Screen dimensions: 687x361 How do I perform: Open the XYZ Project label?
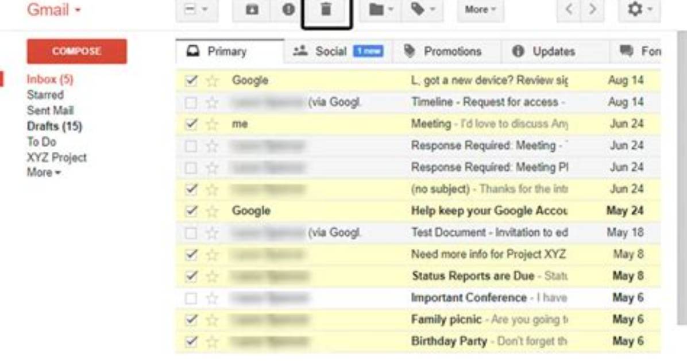(56, 158)
